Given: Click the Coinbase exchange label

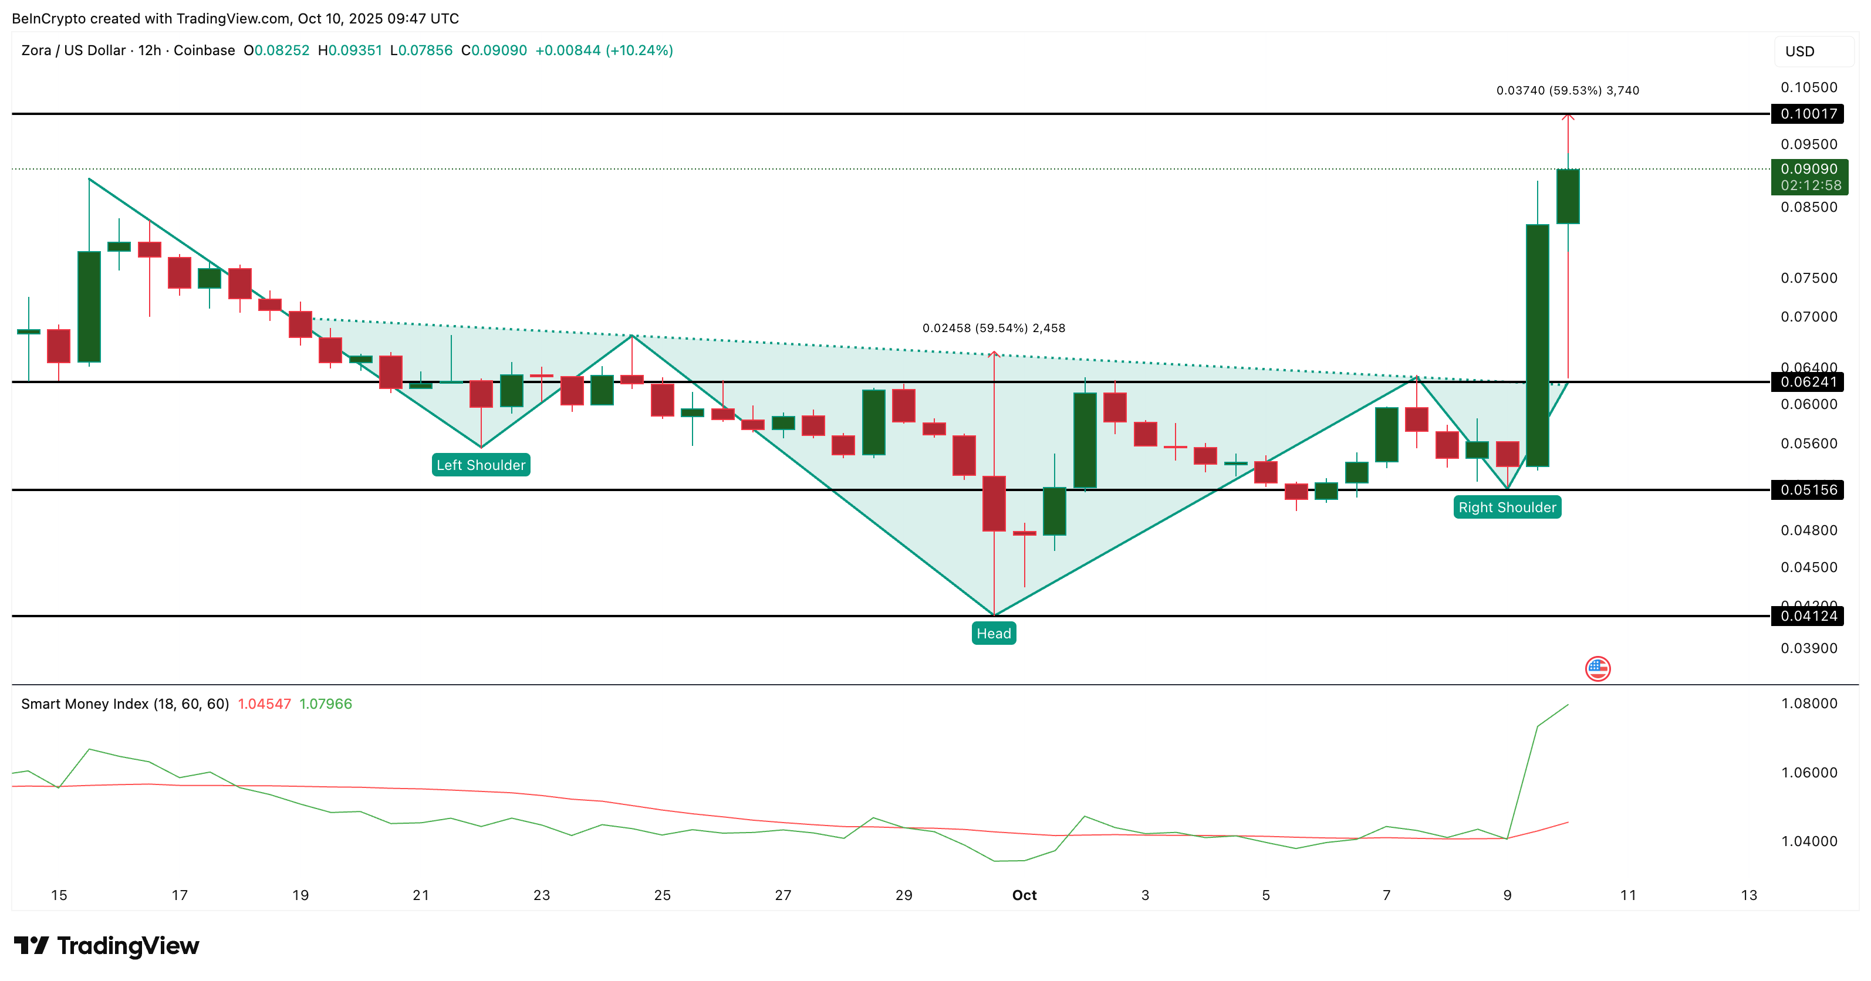Looking at the screenshot, I should [x=205, y=50].
